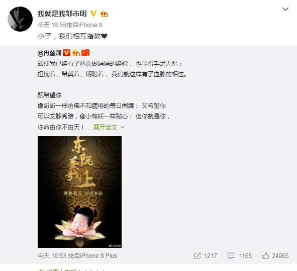Expand full text with 展开全文

[x=106, y=127]
